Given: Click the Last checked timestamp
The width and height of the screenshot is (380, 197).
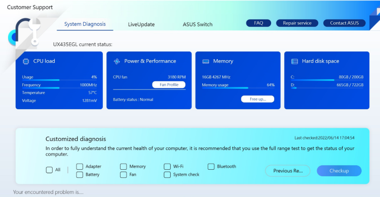Looking at the screenshot, I should coord(324,138).
